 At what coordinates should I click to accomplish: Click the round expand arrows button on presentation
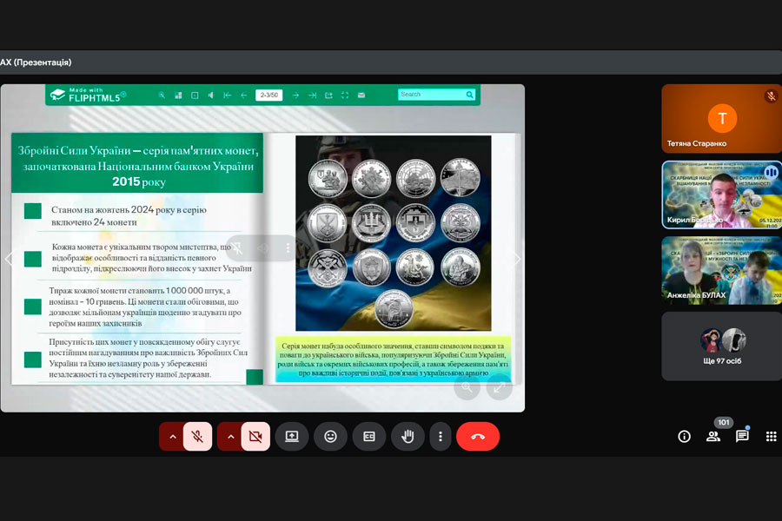(500, 387)
